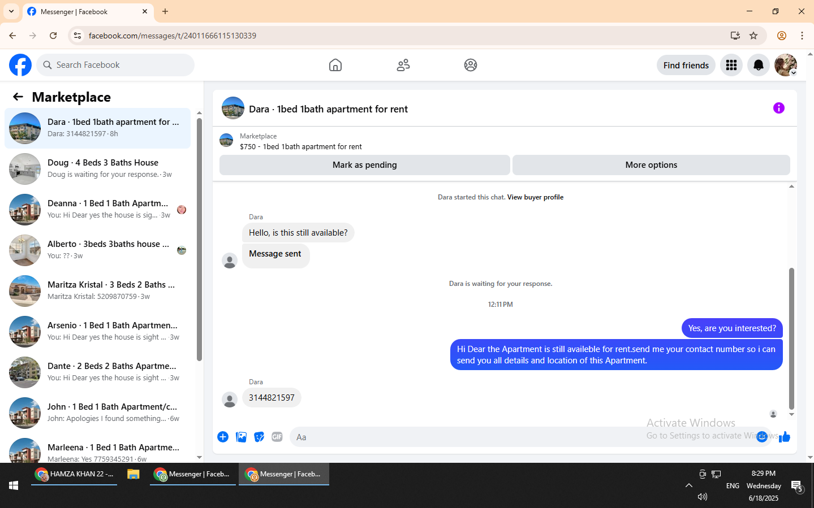Click Mark as pending button
The image size is (814, 508).
point(365,165)
